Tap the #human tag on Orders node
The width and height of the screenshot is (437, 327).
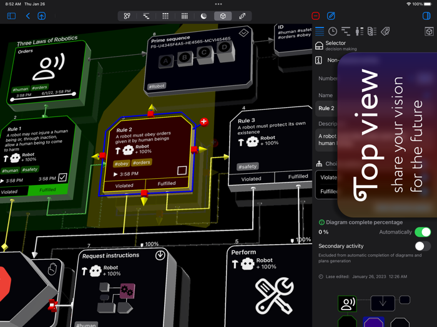[x=21, y=89]
